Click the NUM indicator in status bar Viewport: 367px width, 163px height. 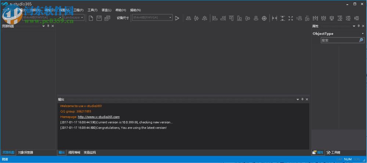(348, 159)
